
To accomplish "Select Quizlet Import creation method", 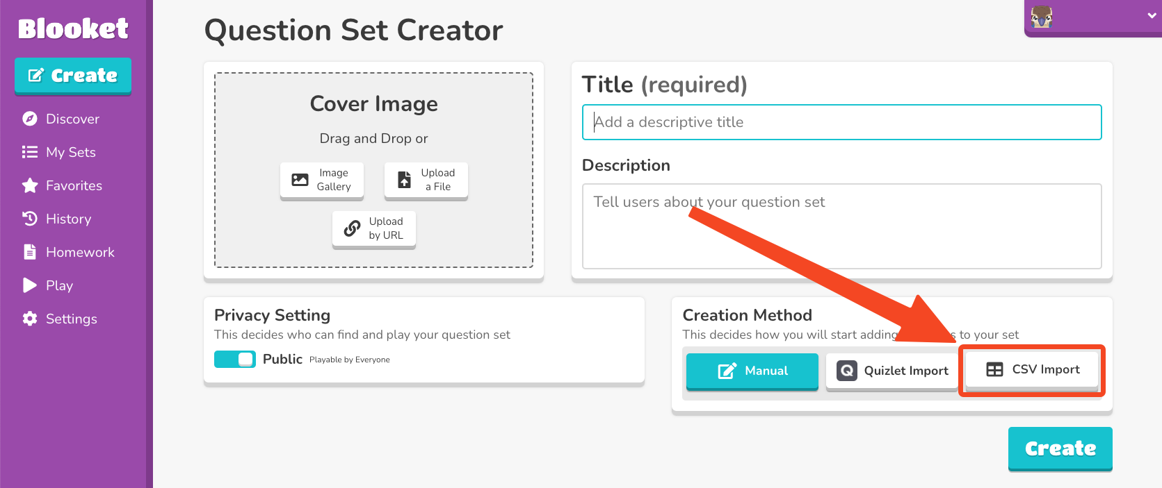I will [x=892, y=371].
